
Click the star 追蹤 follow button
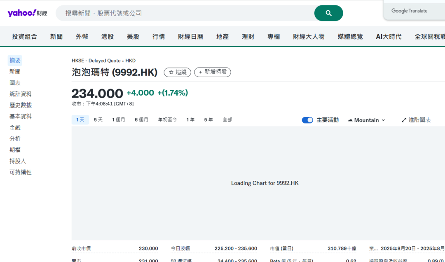pos(177,72)
